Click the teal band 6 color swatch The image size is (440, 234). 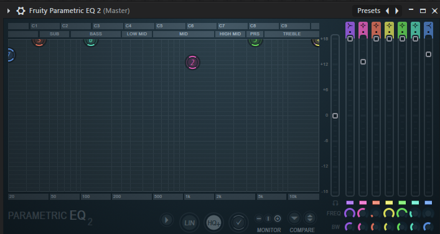click(415, 202)
